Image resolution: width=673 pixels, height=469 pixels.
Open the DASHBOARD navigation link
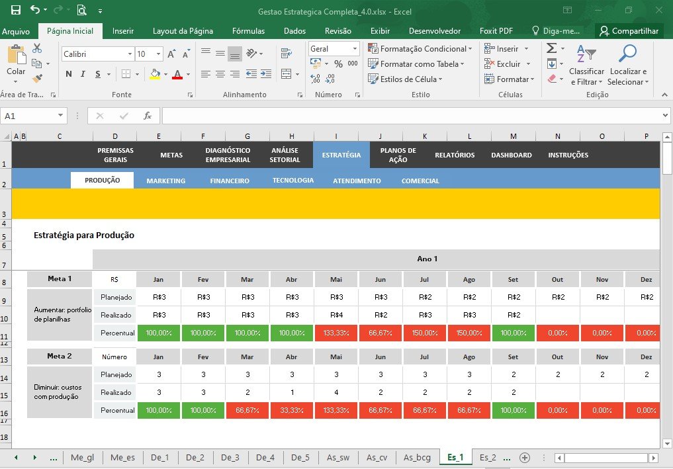click(511, 155)
